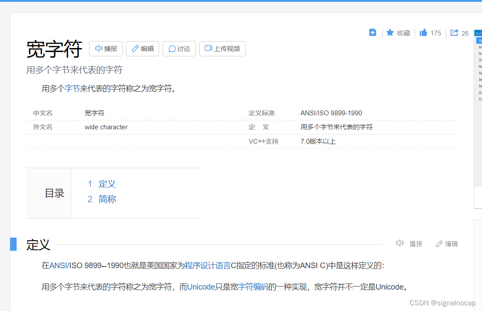482x311 pixels.
Task: Click the 播报 speaker icon in the 定义 section
Action: click(x=400, y=244)
